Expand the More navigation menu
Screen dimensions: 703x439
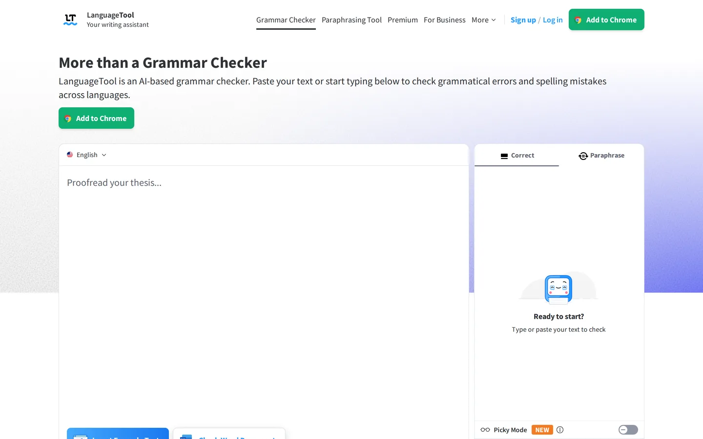(x=484, y=20)
